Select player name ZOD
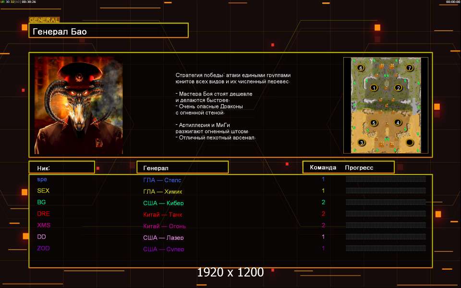The width and height of the screenshot is (461, 288). pyautogui.click(x=43, y=248)
